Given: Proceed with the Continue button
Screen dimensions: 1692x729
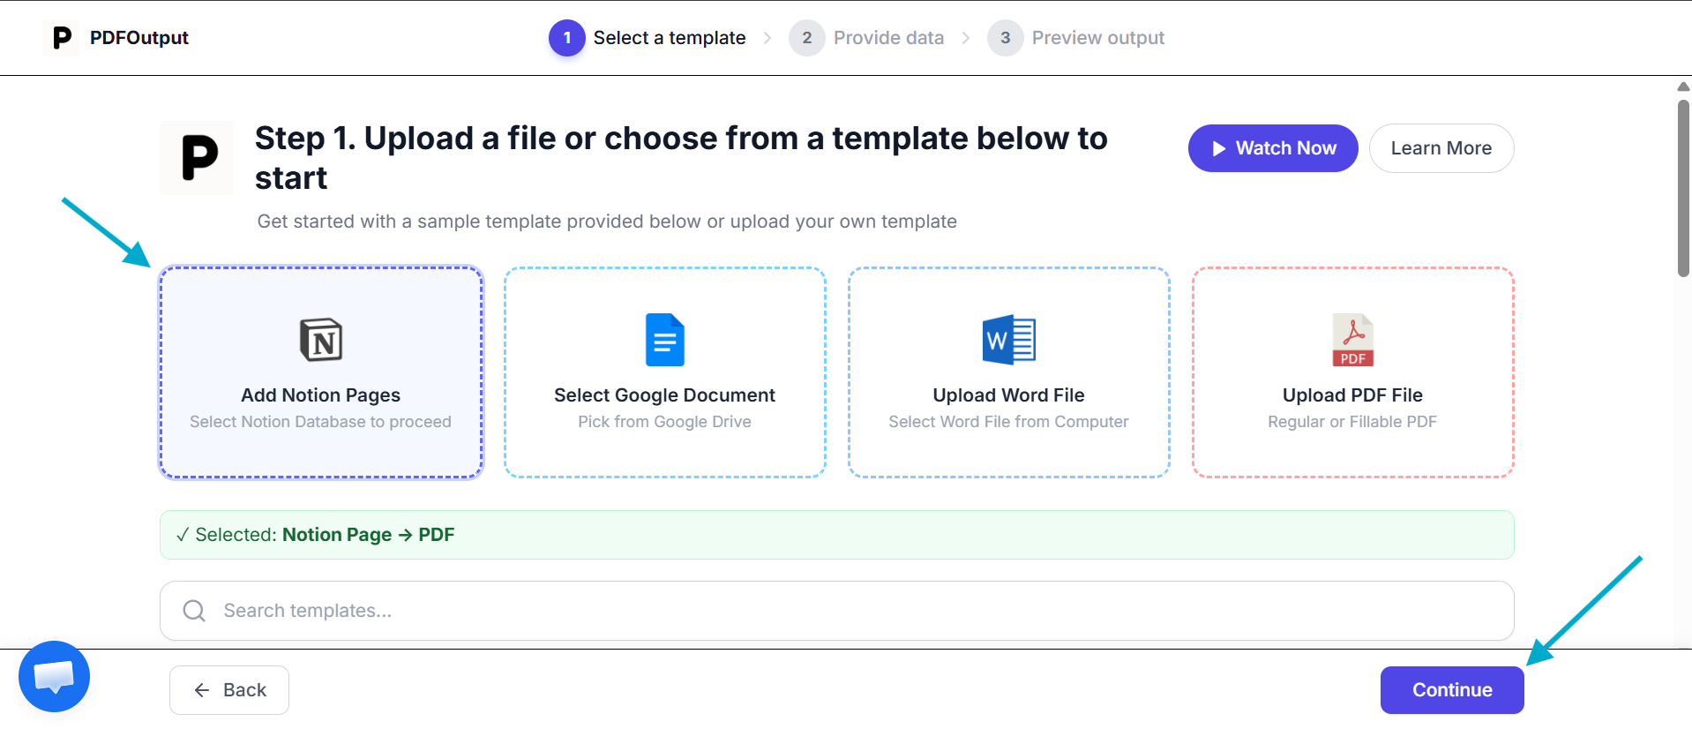Looking at the screenshot, I should point(1452,690).
